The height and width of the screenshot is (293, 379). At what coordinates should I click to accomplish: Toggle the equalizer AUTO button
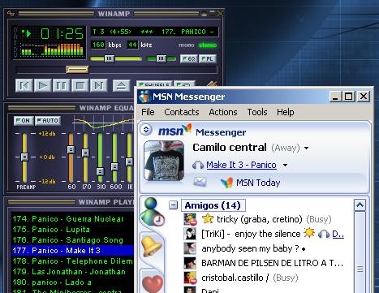pos(48,121)
